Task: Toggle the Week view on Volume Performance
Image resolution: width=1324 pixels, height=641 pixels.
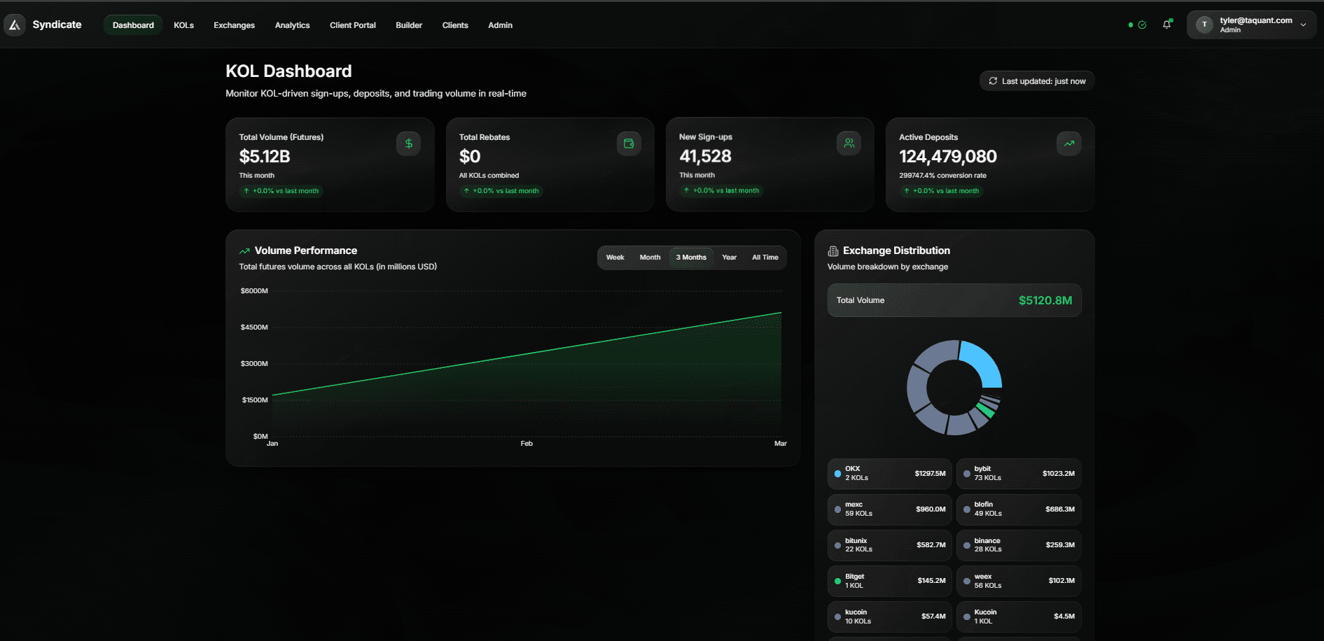Action: coord(615,257)
